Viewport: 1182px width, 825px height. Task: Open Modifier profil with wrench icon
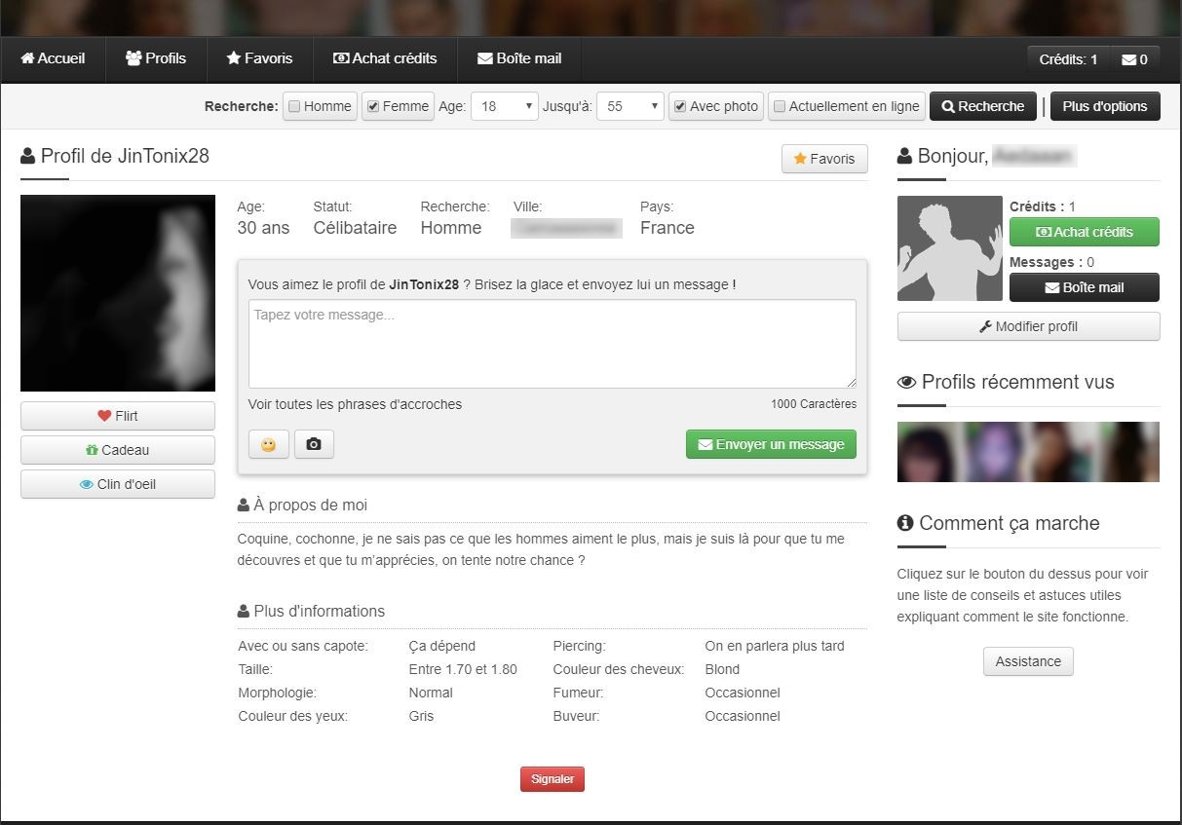point(1028,326)
